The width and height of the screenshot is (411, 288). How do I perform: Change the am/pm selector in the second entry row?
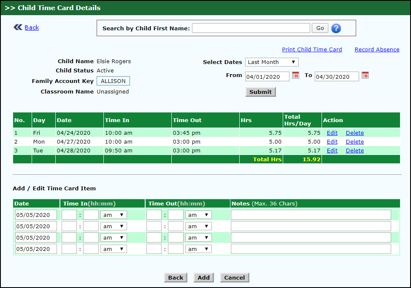[x=113, y=226]
